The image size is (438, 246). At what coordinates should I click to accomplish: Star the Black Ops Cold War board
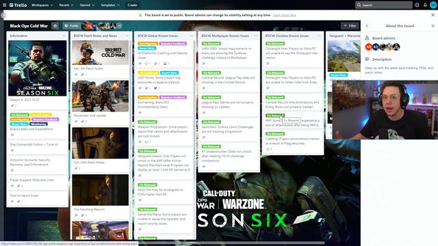tap(55, 26)
